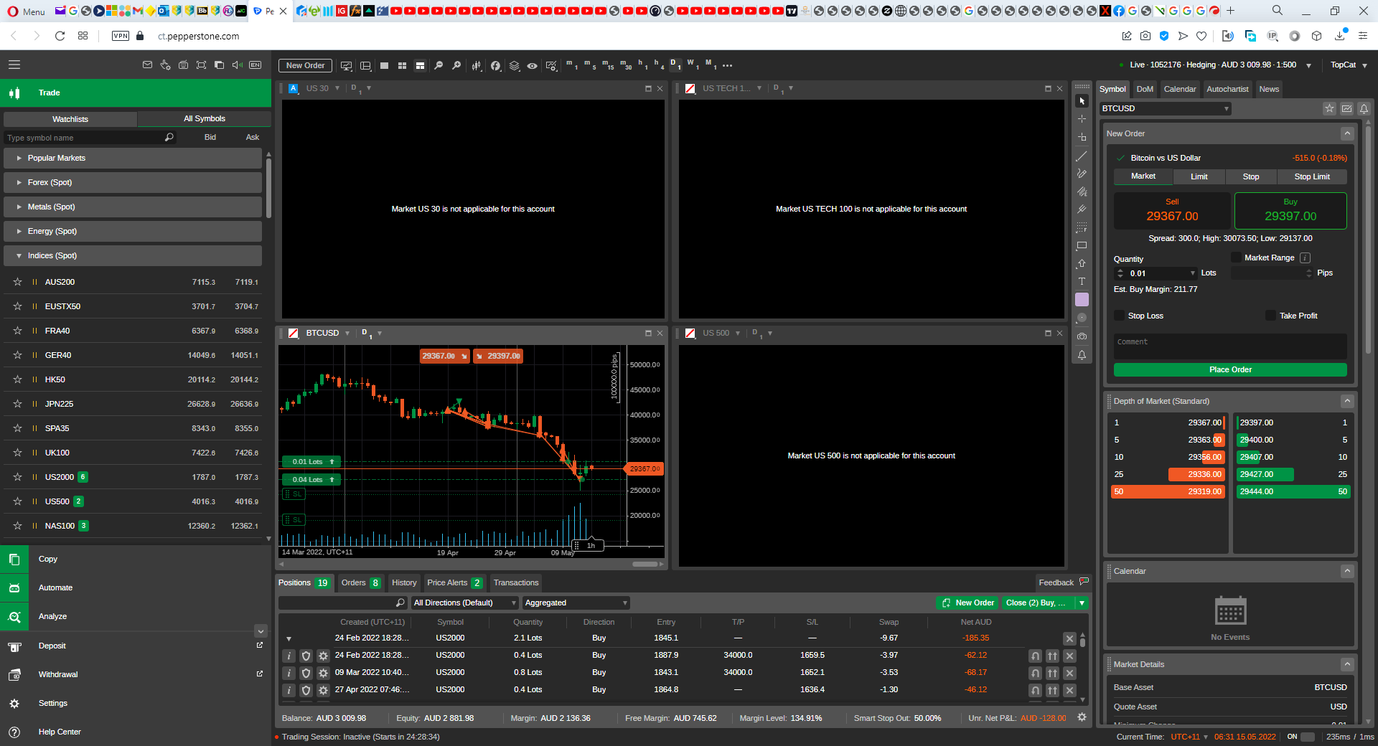Image resolution: width=1378 pixels, height=746 pixels.
Task: Collapse the Depth of Market panel
Action: 1347,401
